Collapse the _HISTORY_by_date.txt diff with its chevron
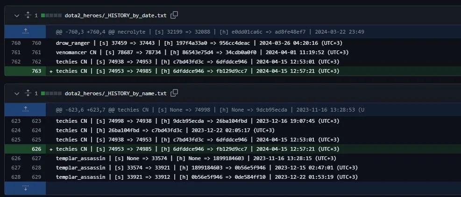The image size is (461, 197). coord(17,15)
